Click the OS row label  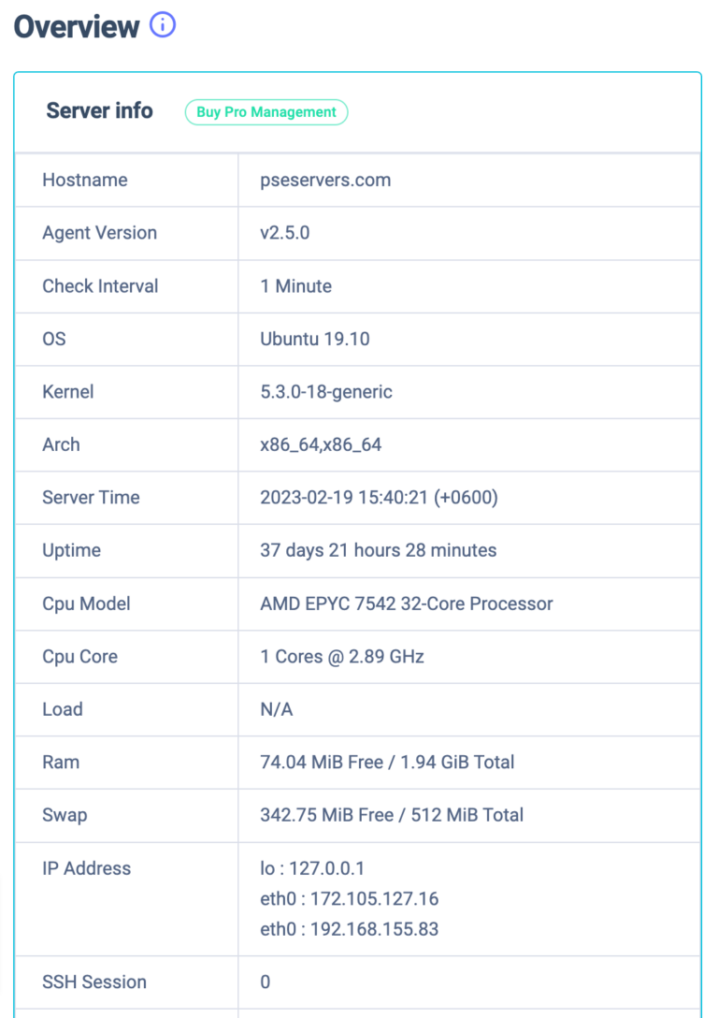[54, 339]
